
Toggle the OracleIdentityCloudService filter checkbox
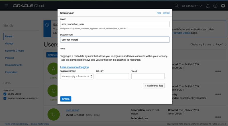5,98
